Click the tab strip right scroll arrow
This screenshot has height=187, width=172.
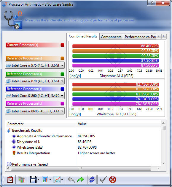tap(164, 36)
